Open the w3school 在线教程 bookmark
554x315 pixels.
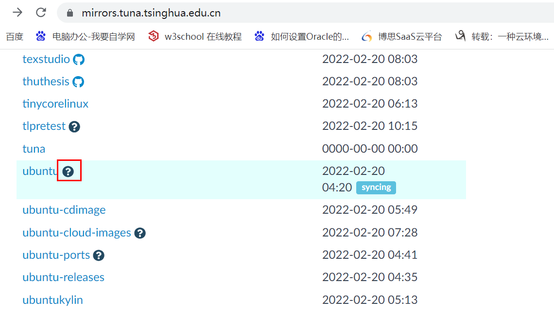pos(195,37)
